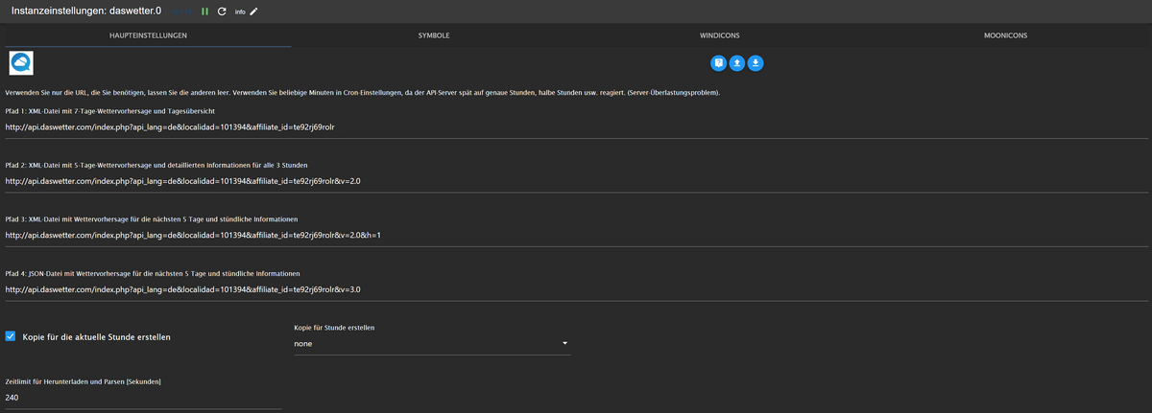Switch to the Haupteinstellungen tab
1152x413 pixels.
[148, 35]
